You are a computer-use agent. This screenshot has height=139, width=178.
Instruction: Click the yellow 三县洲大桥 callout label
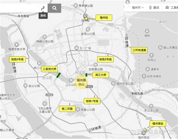coord(50,69)
